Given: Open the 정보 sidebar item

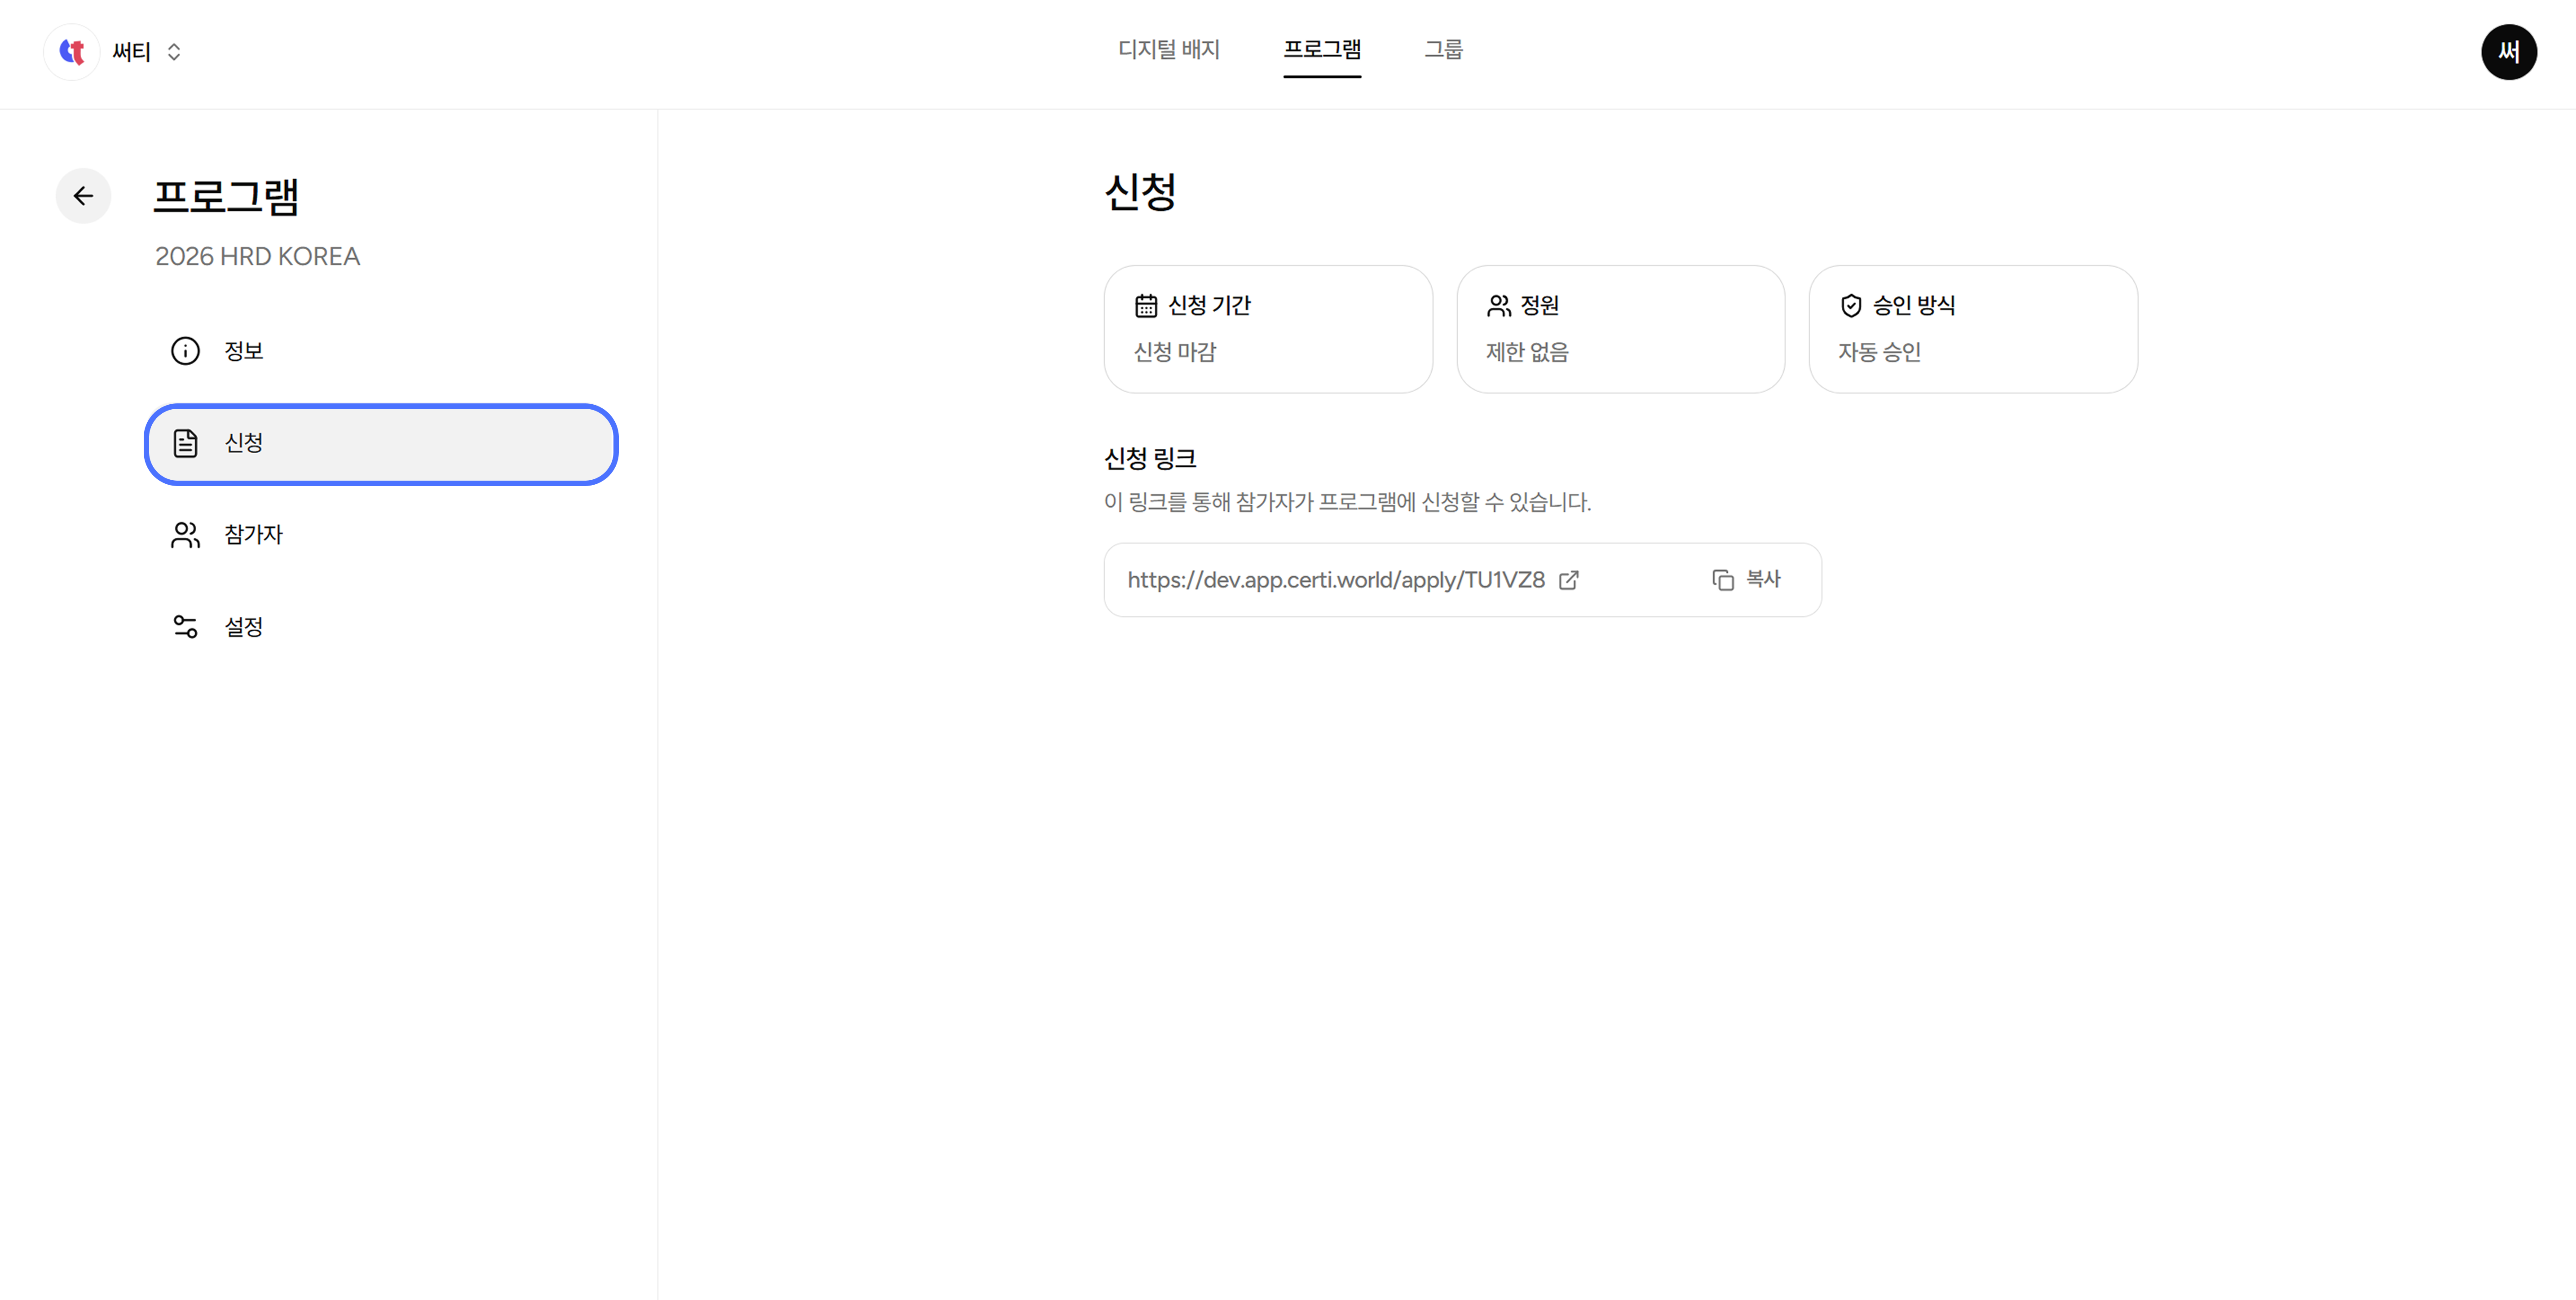Looking at the screenshot, I should coord(381,351).
